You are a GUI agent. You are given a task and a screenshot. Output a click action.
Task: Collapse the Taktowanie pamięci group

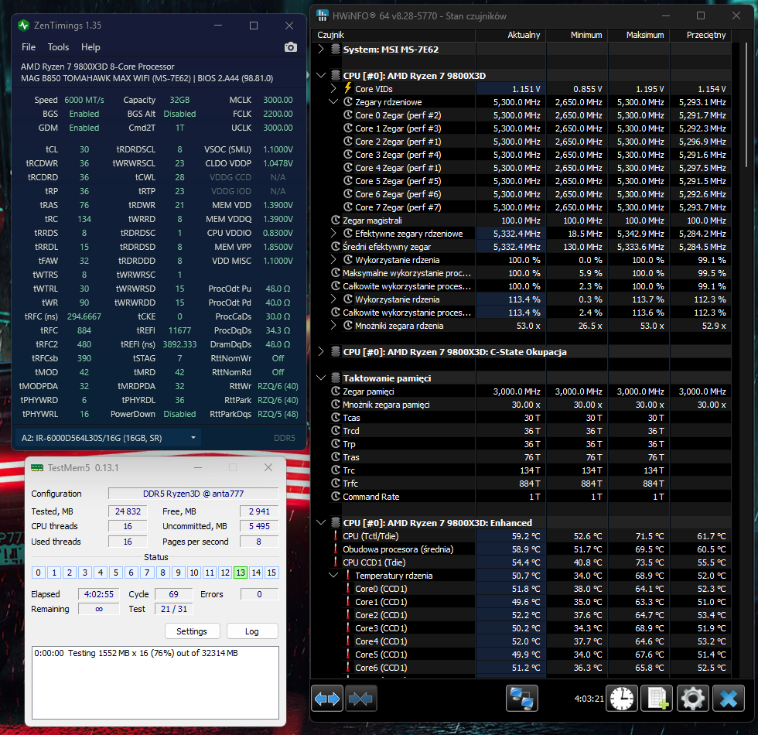(321, 378)
